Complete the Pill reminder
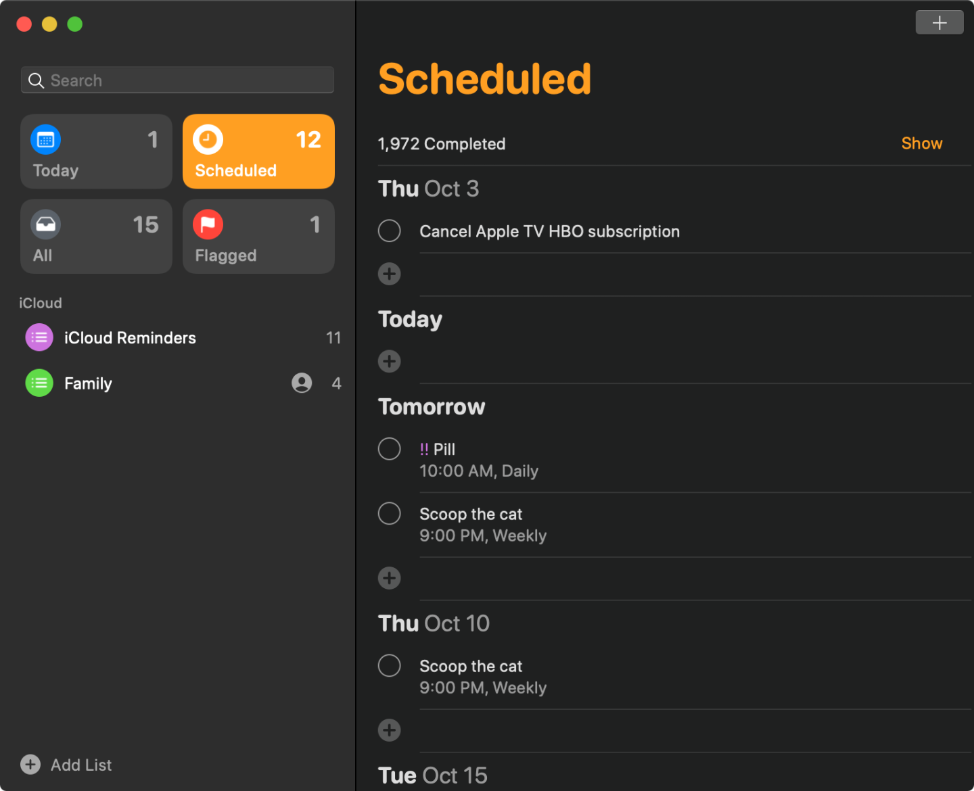974x791 pixels. click(x=389, y=449)
